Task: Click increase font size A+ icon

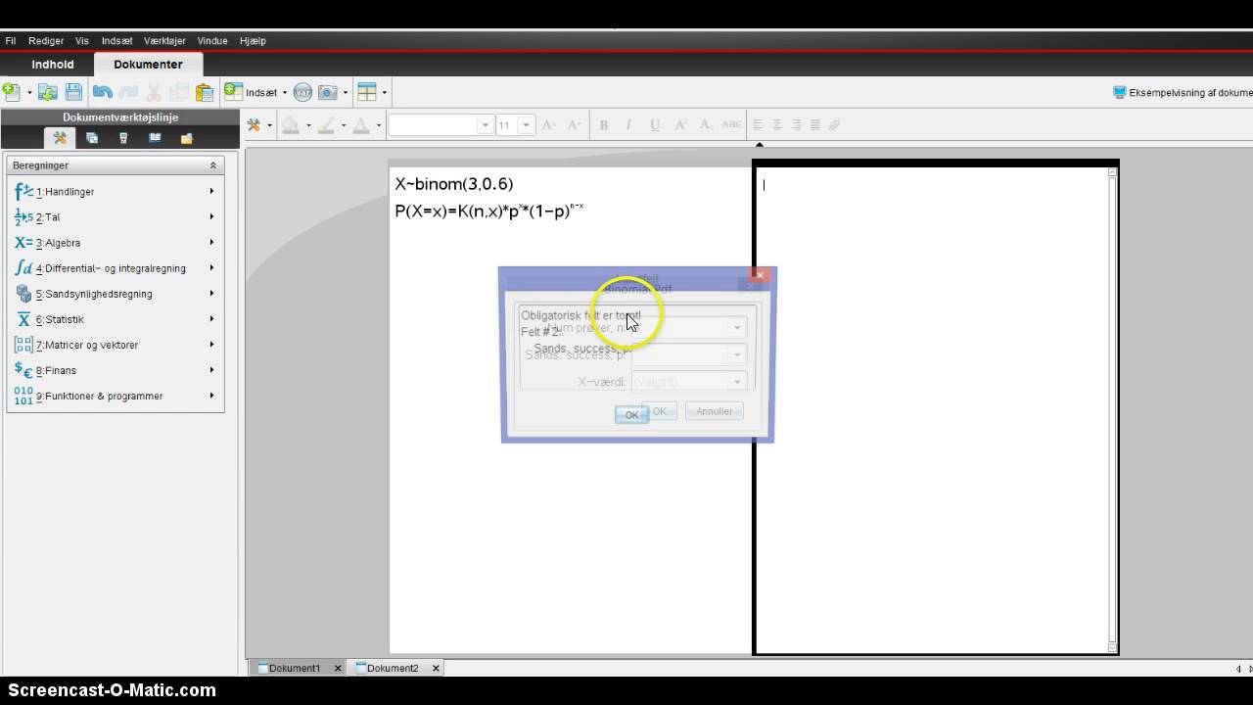Action: tap(548, 124)
